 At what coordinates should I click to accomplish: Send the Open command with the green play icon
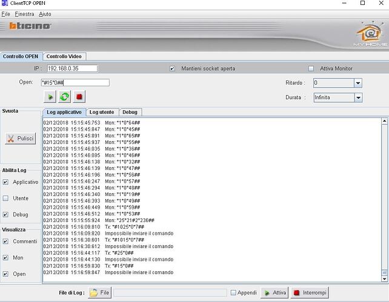click(50, 97)
